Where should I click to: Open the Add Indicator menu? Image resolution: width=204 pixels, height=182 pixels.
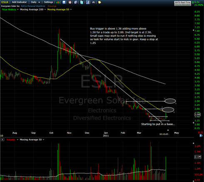pos(19,2)
